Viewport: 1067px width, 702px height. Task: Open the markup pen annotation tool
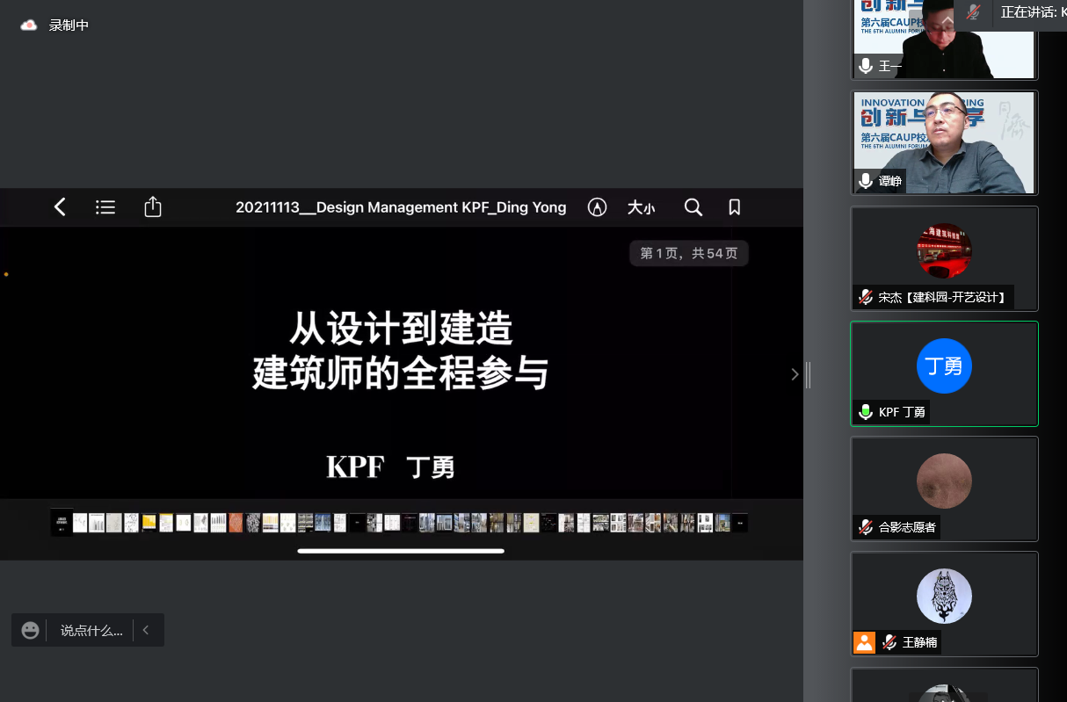pyautogui.click(x=598, y=207)
